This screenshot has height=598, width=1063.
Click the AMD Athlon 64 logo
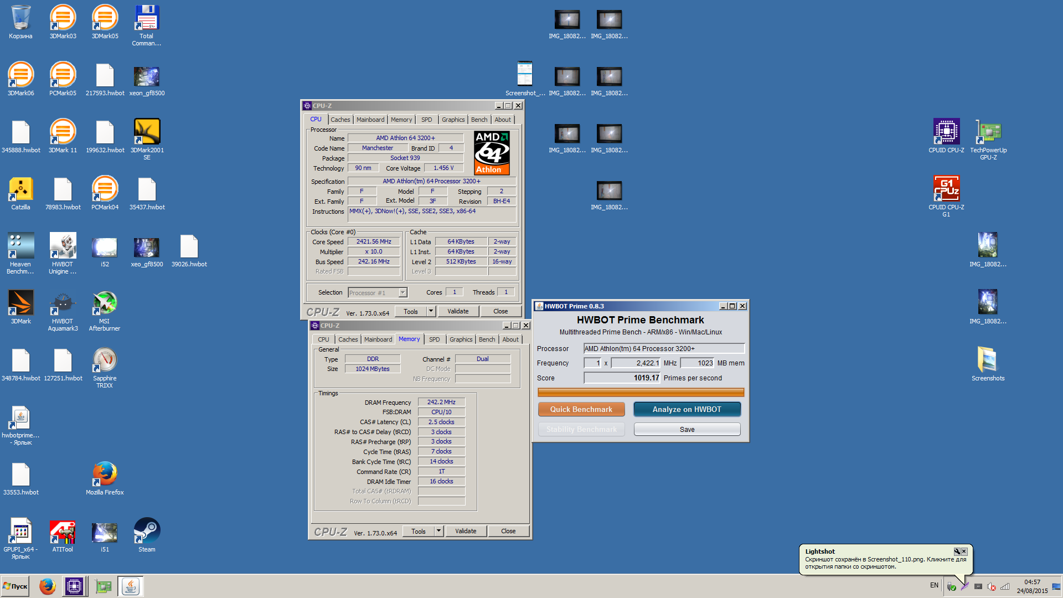pyautogui.click(x=492, y=153)
